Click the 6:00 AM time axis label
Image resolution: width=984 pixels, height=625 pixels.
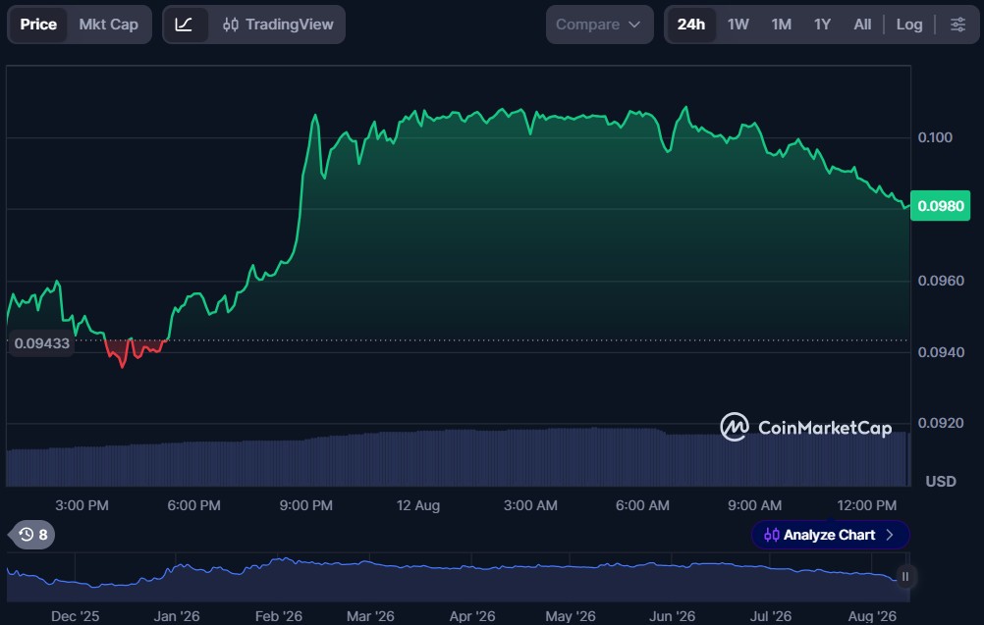(642, 505)
